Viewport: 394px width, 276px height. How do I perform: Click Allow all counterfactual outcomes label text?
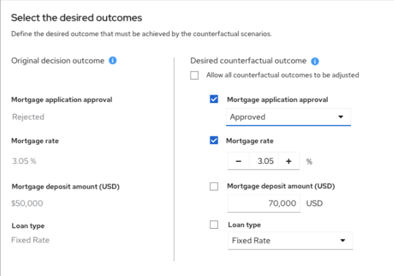[x=282, y=75]
